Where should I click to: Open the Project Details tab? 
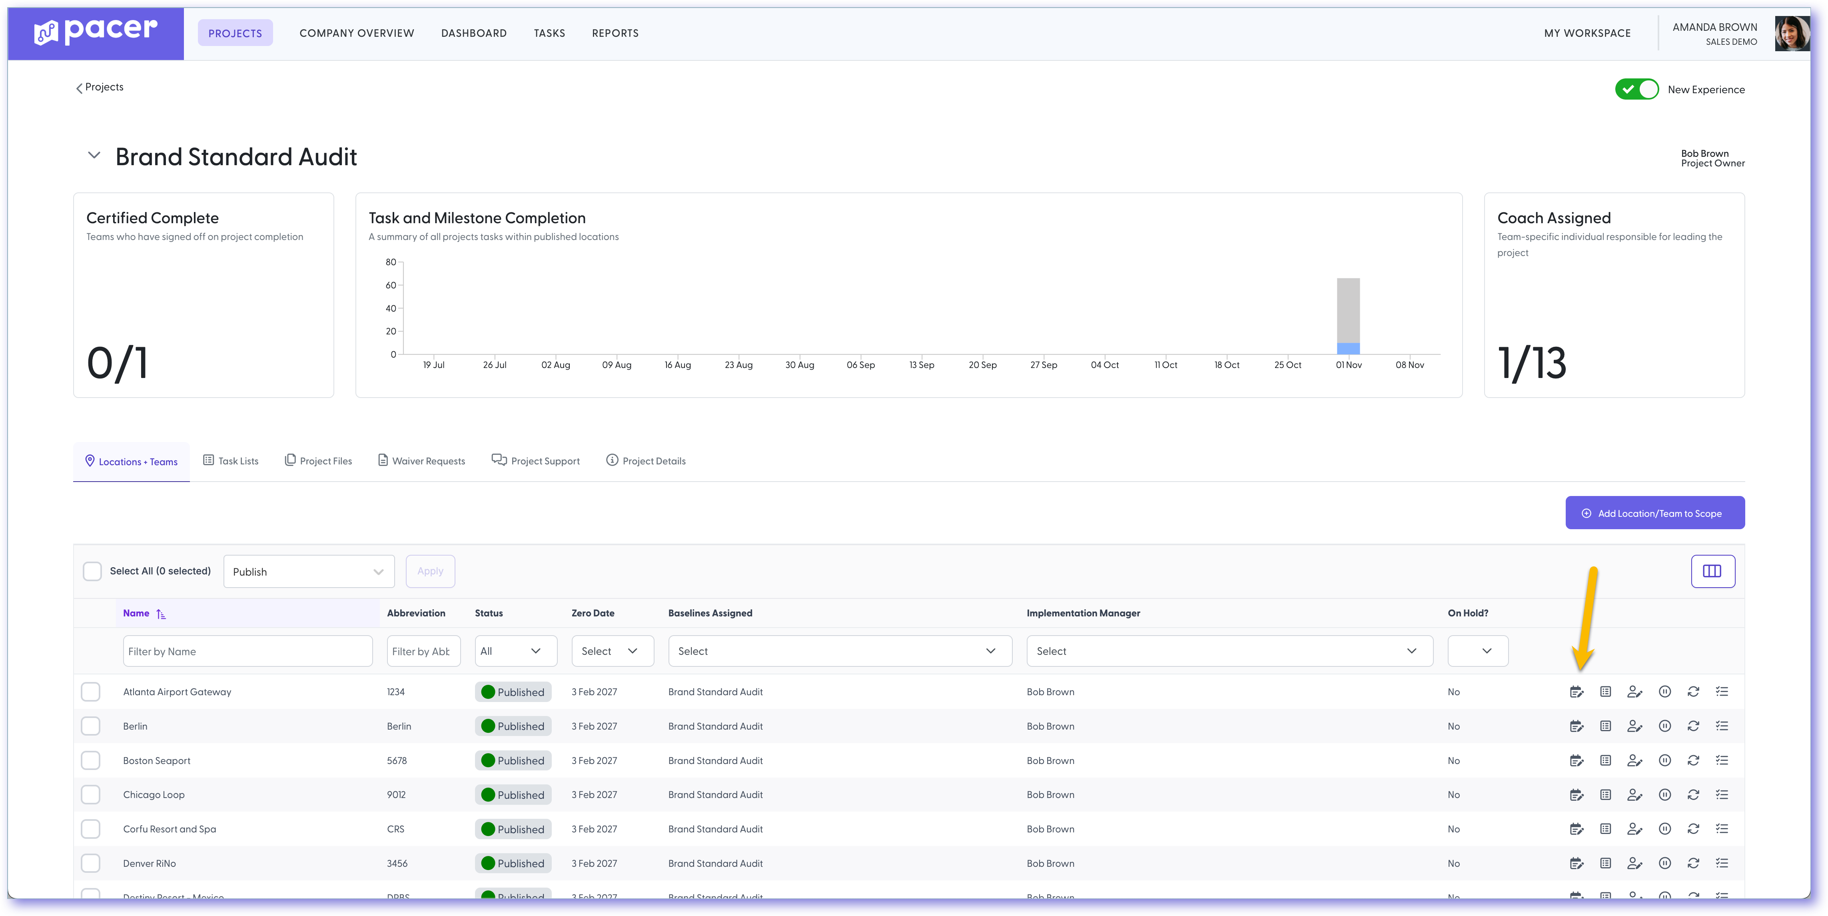point(646,461)
